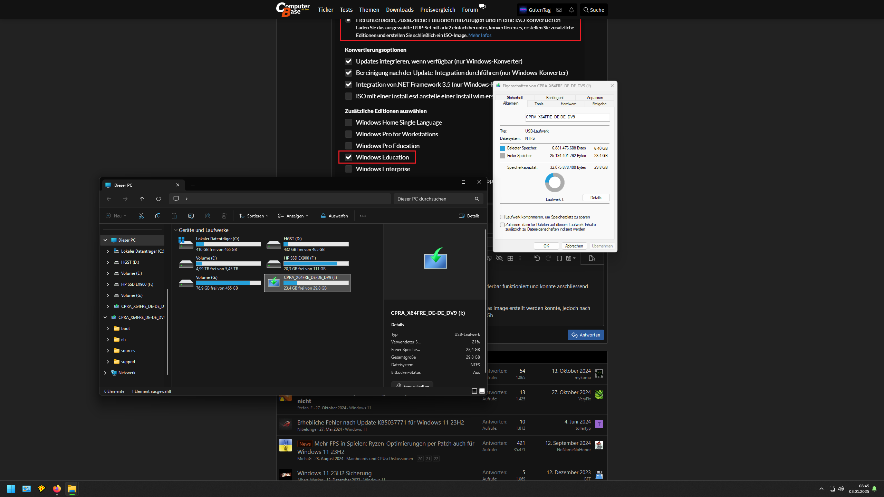Click the Mehr Infos link

point(480,35)
